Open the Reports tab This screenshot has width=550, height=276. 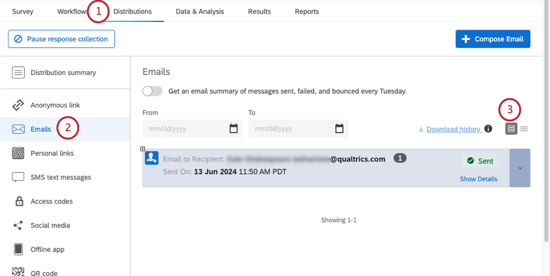tap(307, 12)
